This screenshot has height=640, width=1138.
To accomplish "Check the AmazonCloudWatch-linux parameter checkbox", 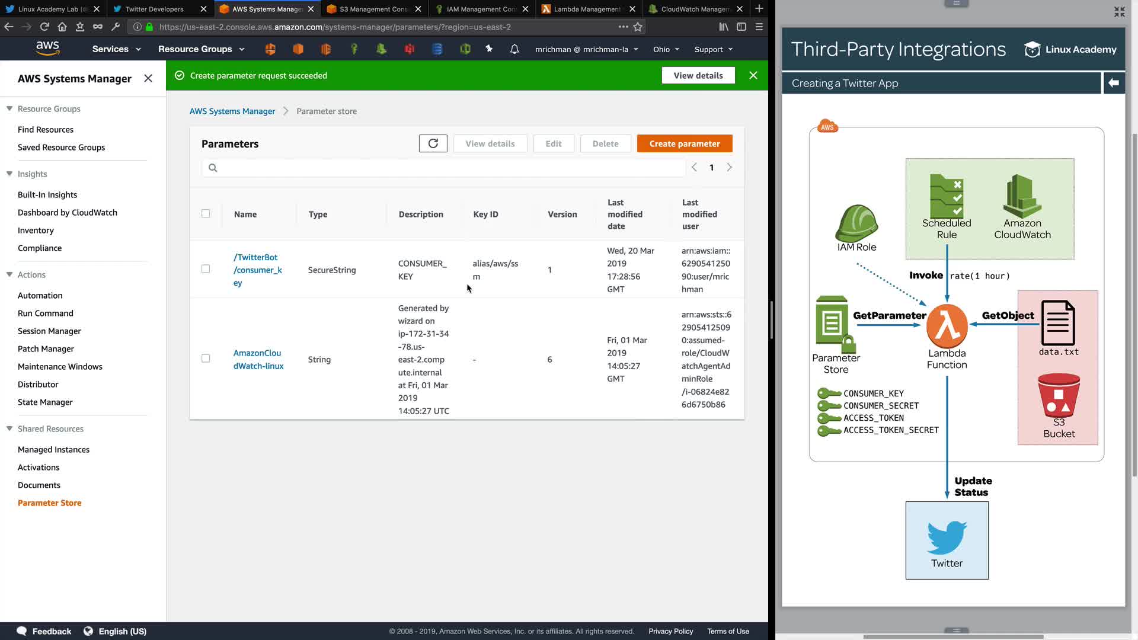I will [206, 359].
